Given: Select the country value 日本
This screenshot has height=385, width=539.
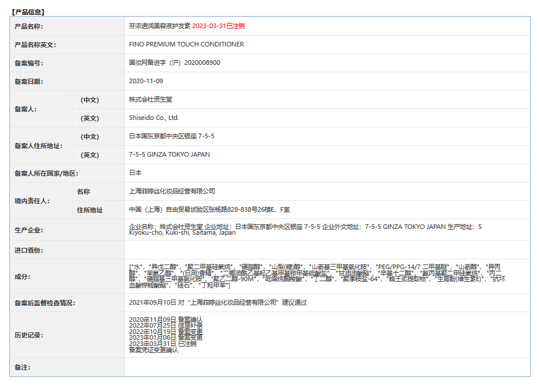Looking at the screenshot, I should point(136,173).
